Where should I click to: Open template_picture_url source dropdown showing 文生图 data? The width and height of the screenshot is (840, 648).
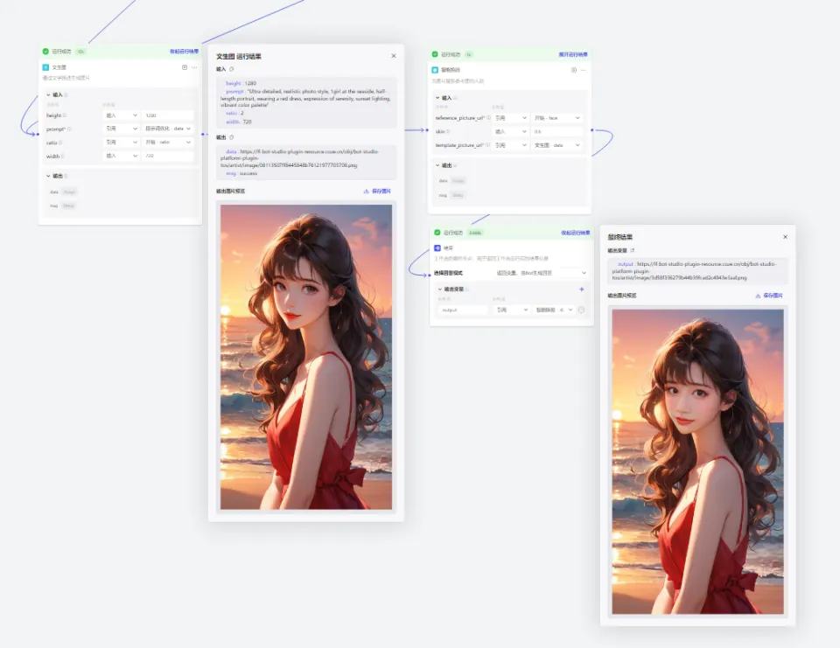pos(557,145)
